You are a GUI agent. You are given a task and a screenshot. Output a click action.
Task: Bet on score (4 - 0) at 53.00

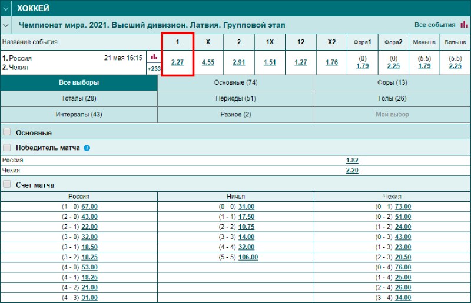(89, 267)
